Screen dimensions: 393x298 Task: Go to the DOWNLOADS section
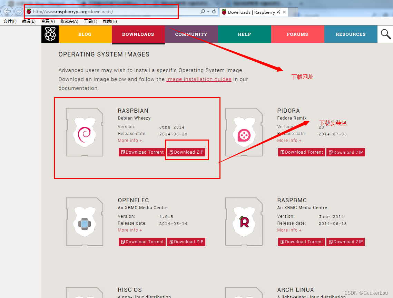[x=138, y=34]
